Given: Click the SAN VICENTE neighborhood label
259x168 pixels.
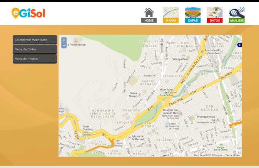Looking at the screenshot, I should [x=185, y=44].
